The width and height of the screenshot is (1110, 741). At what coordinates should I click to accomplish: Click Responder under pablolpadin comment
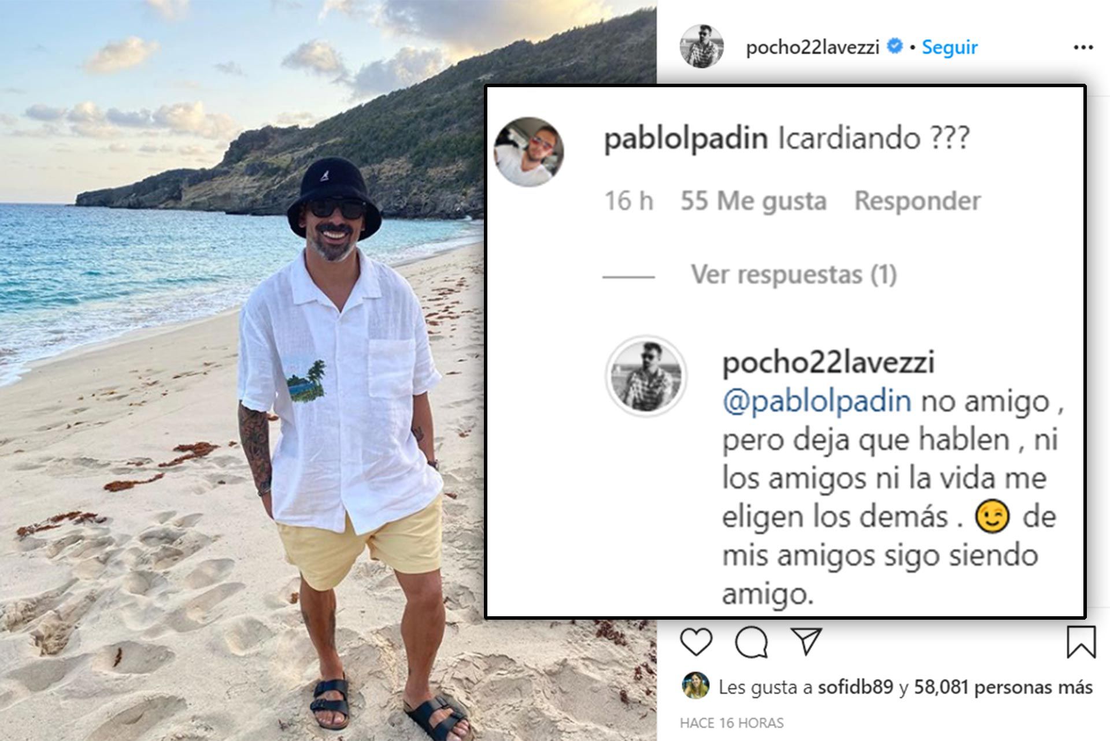coord(917,201)
